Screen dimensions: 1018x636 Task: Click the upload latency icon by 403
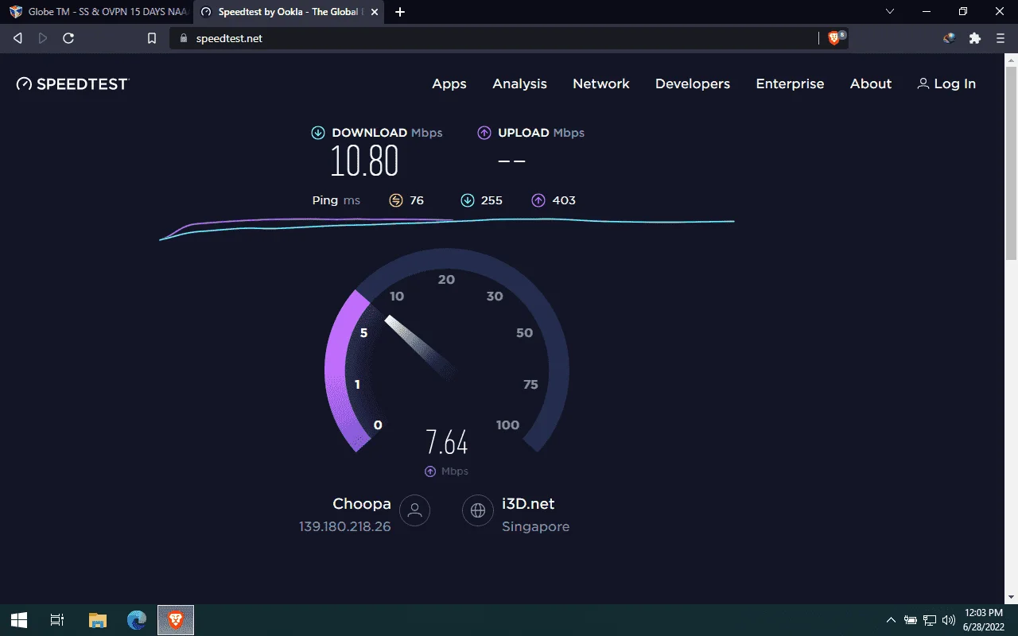pos(538,200)
